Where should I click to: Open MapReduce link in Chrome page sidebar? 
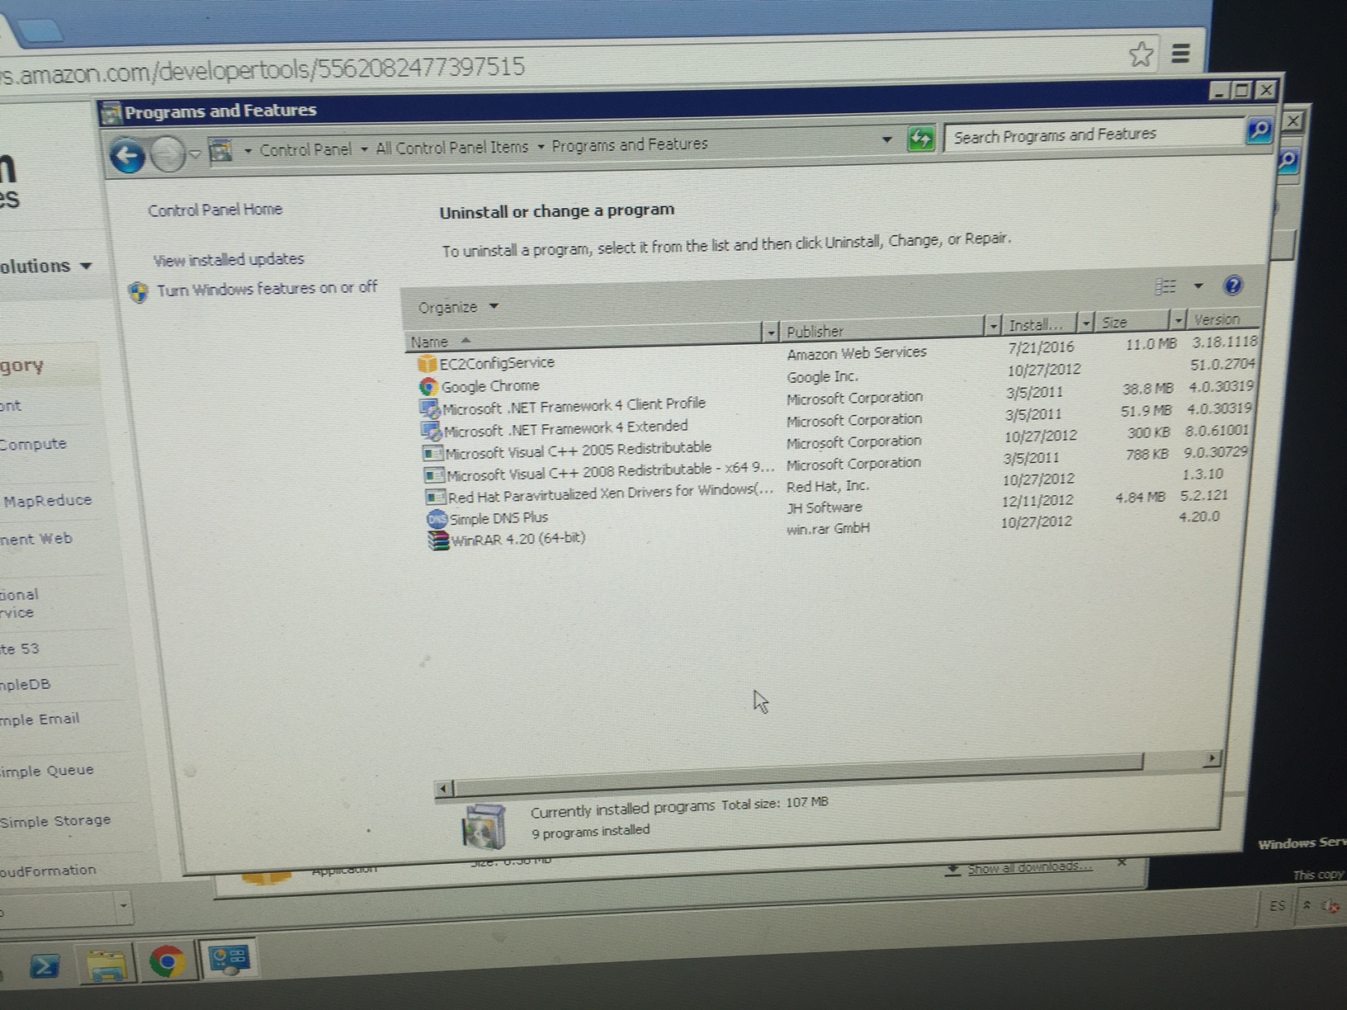(47, 501)
